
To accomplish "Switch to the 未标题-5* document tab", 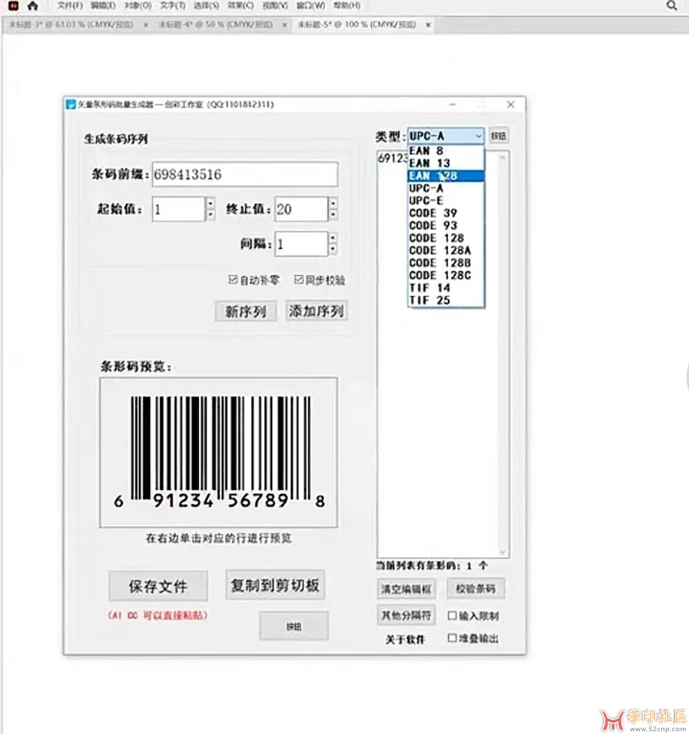I will click(x=357, y=24).
